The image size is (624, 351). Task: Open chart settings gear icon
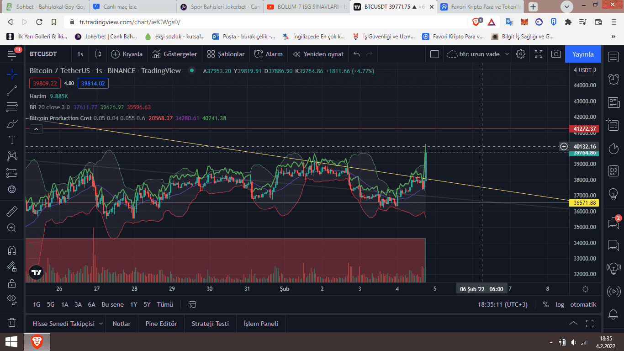point(520,54)
